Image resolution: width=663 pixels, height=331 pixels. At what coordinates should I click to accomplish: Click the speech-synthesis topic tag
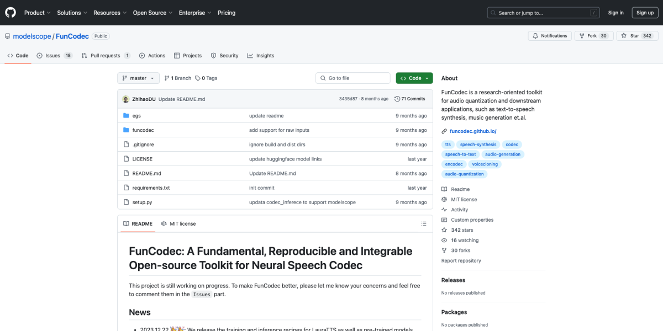478,145
